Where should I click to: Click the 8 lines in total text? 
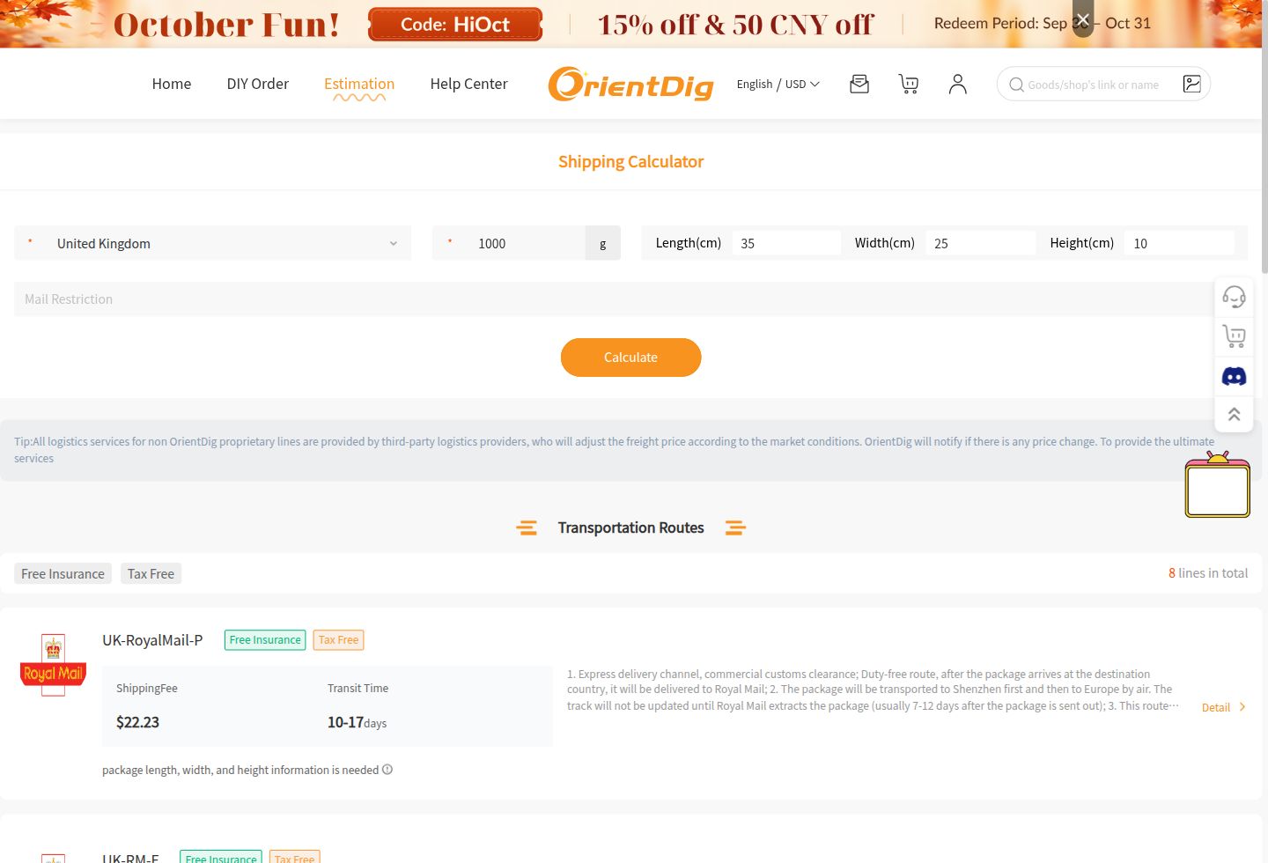pyautogui.click(x=1208, y=573)
